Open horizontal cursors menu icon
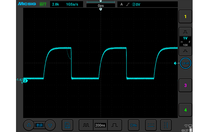The image size is (209, 132). 151,125
